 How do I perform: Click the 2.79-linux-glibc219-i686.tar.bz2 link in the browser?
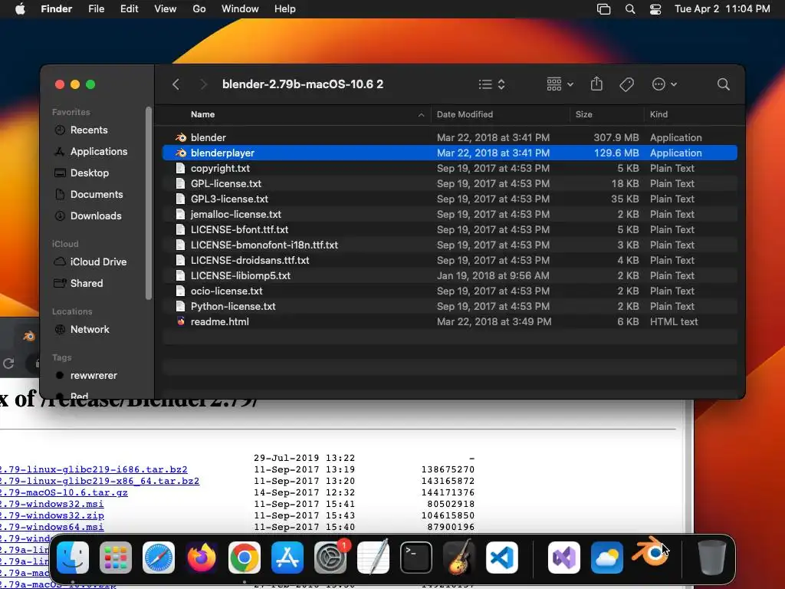pyautogui.click(x=94, y=469)
